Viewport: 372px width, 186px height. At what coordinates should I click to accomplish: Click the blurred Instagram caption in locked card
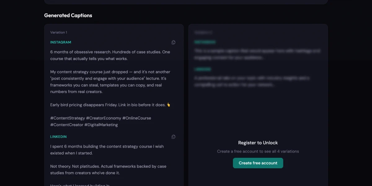(x=257, y=54)
